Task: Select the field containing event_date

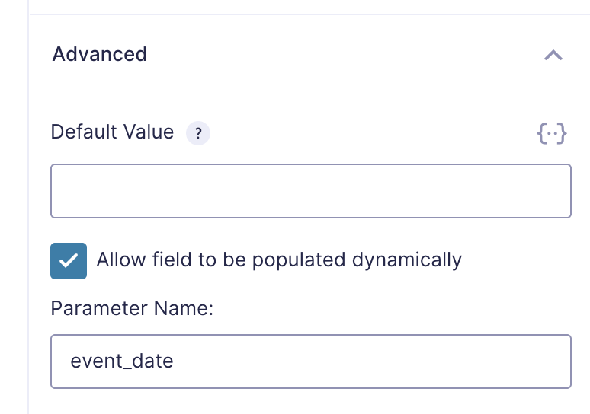Action: (x=310, y=361)
